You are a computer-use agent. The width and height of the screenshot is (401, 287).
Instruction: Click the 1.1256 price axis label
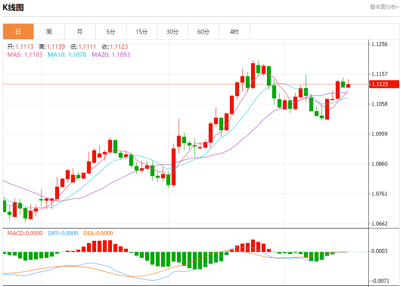click(x=379, y=44)
